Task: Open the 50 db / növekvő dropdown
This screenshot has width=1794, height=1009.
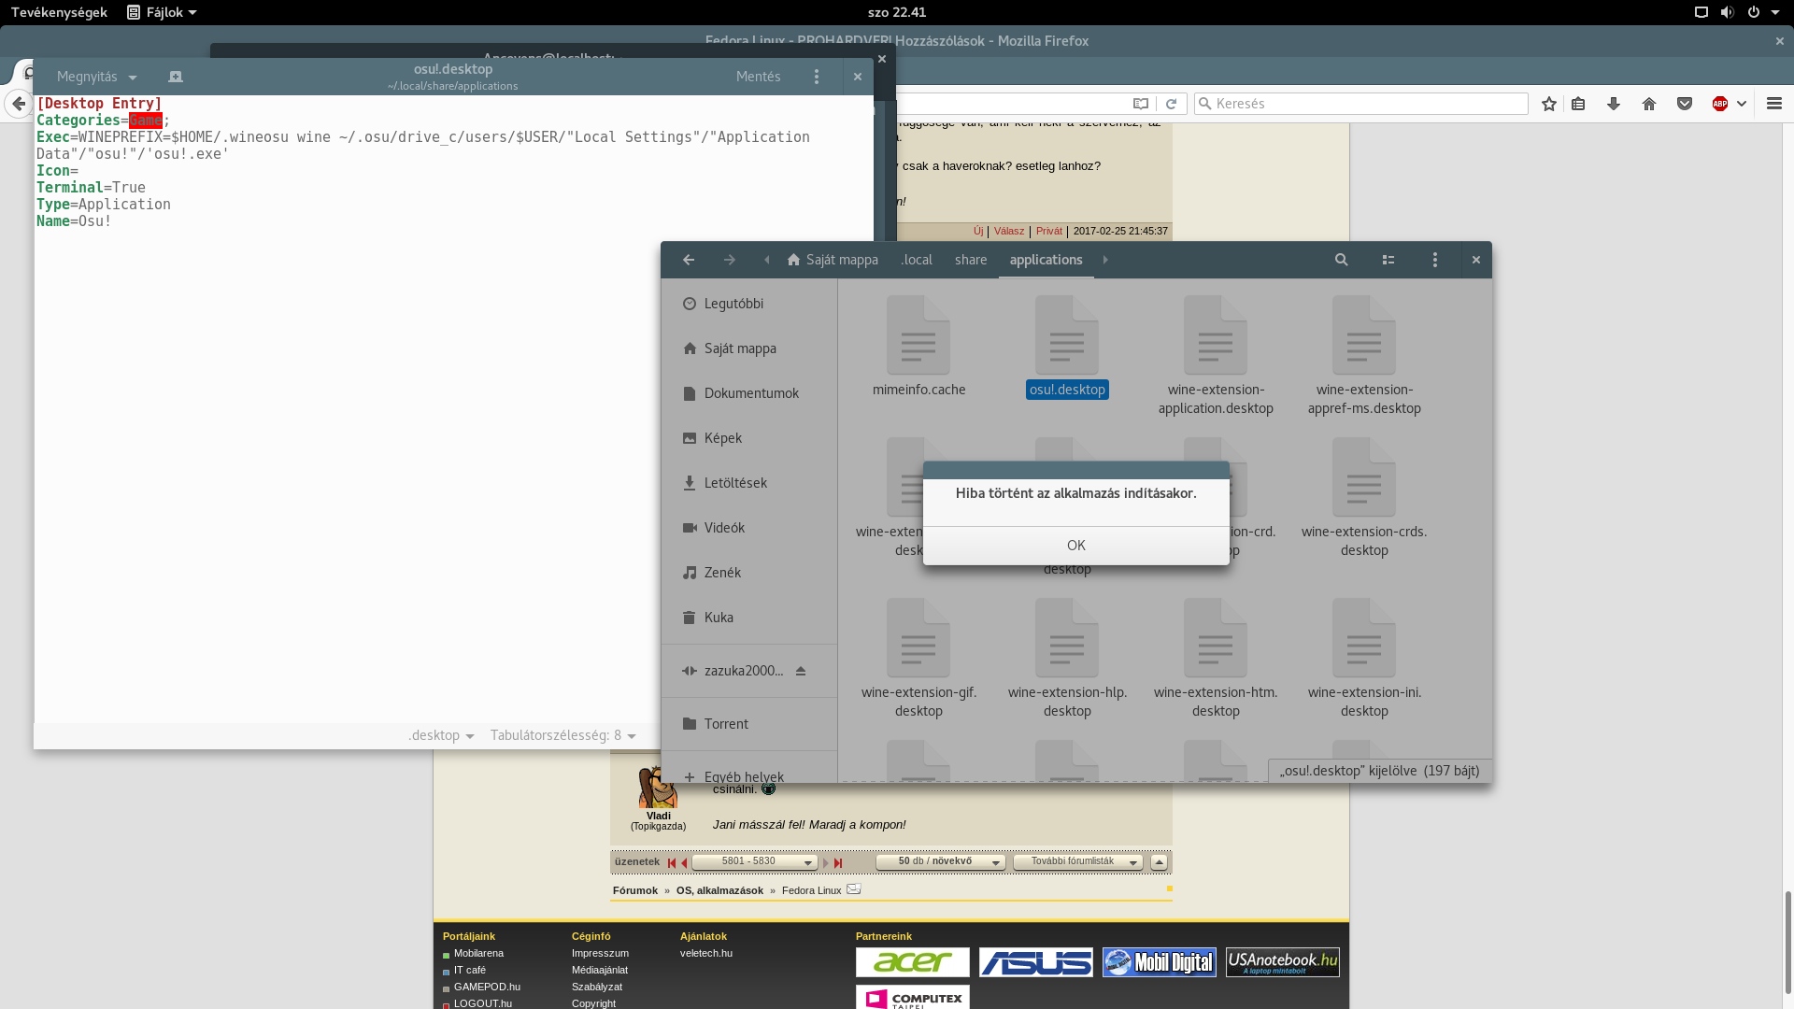Action: click(941, 862)
